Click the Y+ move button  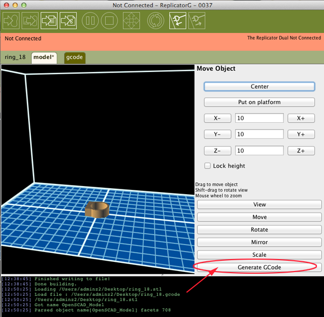tap(301, 134)
